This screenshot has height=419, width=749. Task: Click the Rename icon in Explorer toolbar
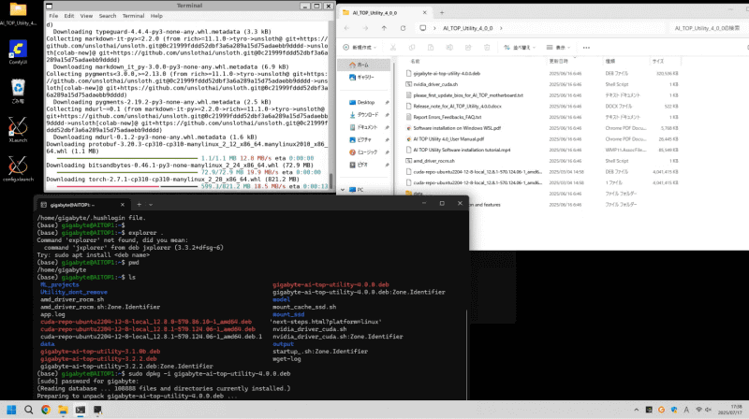click(449, 48)
